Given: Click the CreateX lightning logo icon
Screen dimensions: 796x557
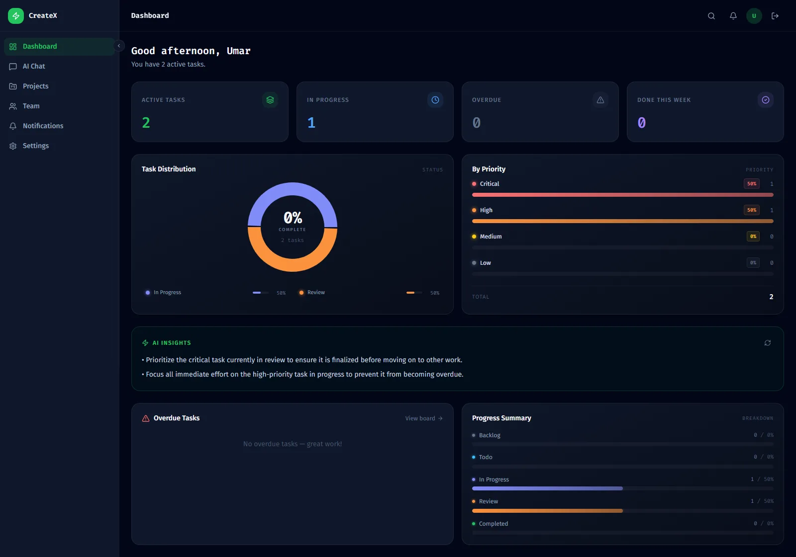Looking at the screenshot, I should coord(16,16).
